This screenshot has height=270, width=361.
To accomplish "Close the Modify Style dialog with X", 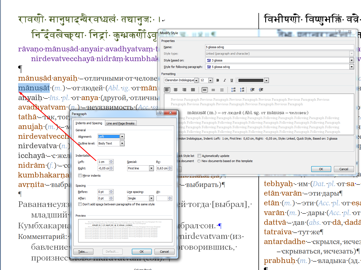I will coord(350,32).
